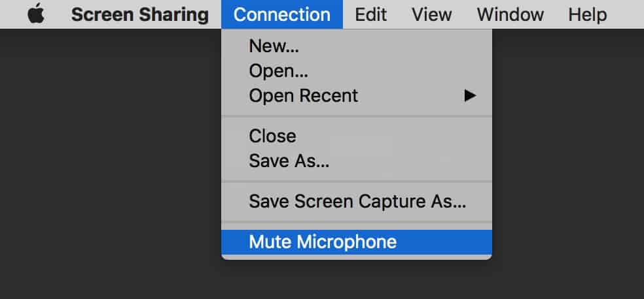Click the divider line above Mute Microphone

tap(357, 222)
